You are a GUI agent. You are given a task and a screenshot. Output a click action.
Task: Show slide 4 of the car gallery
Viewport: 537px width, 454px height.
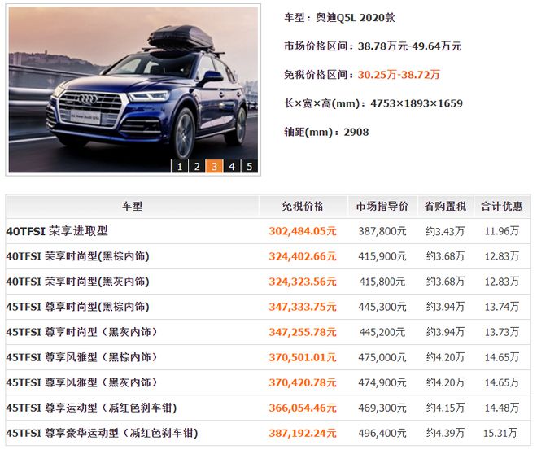point(232,167)
